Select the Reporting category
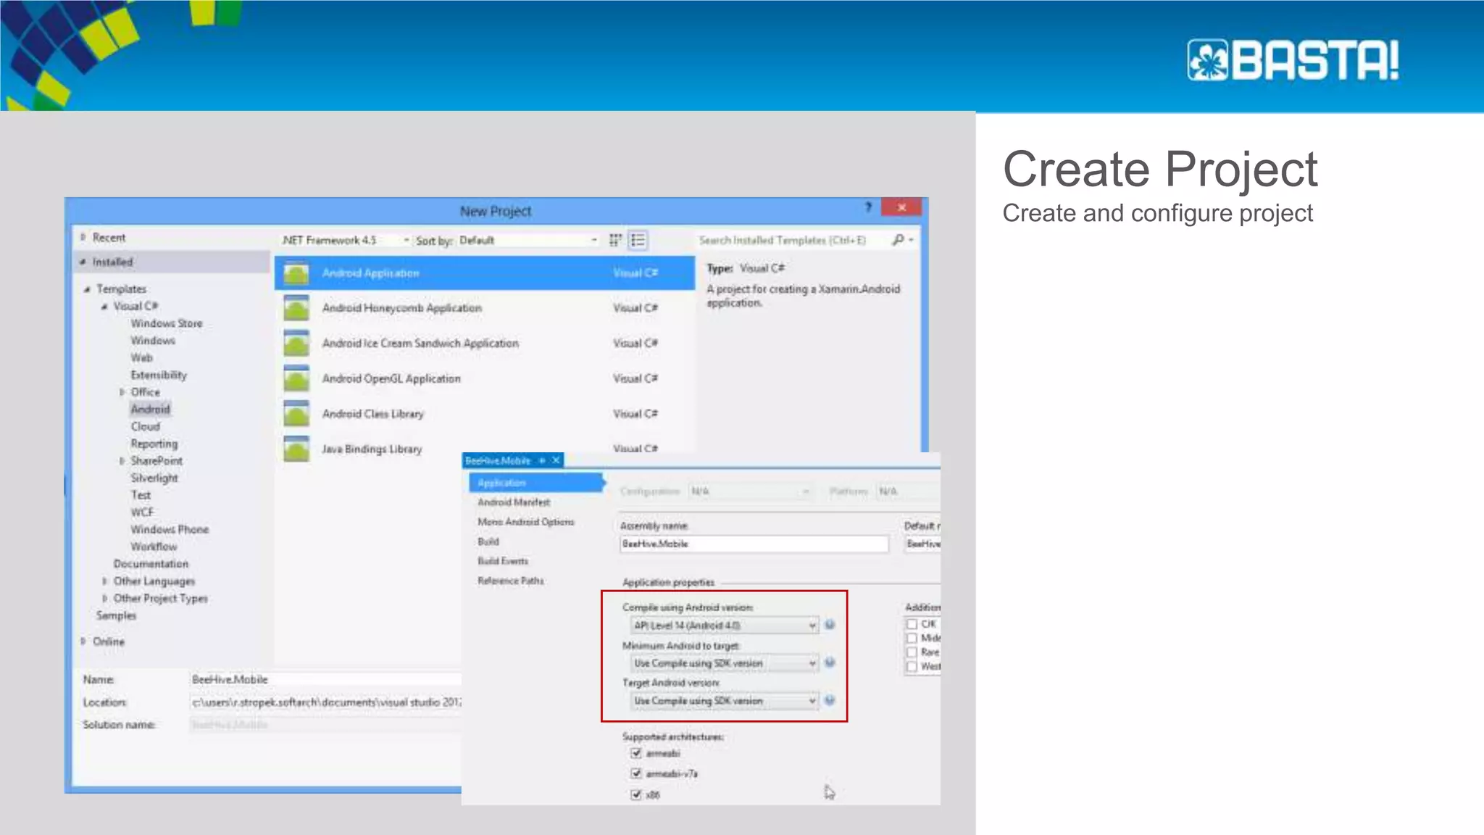 click(154, 444)
